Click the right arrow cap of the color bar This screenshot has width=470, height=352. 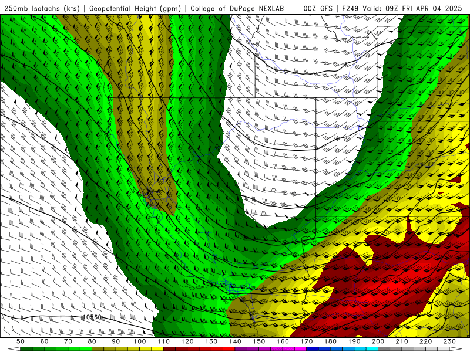[x=456, y=349]
